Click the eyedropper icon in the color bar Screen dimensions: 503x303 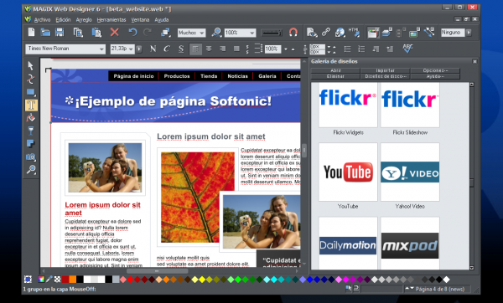(49, 280)
